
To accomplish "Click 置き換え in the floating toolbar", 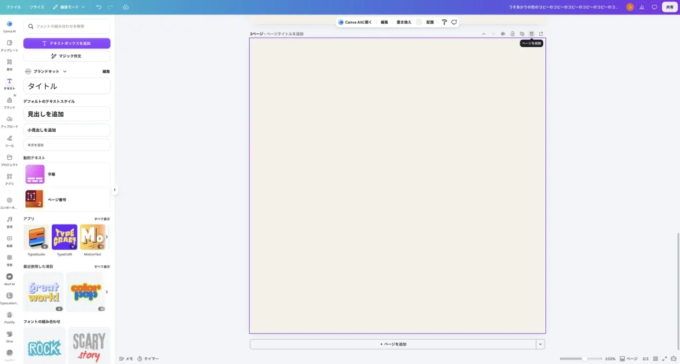I will pyautogui.click(x=404, y=22).
